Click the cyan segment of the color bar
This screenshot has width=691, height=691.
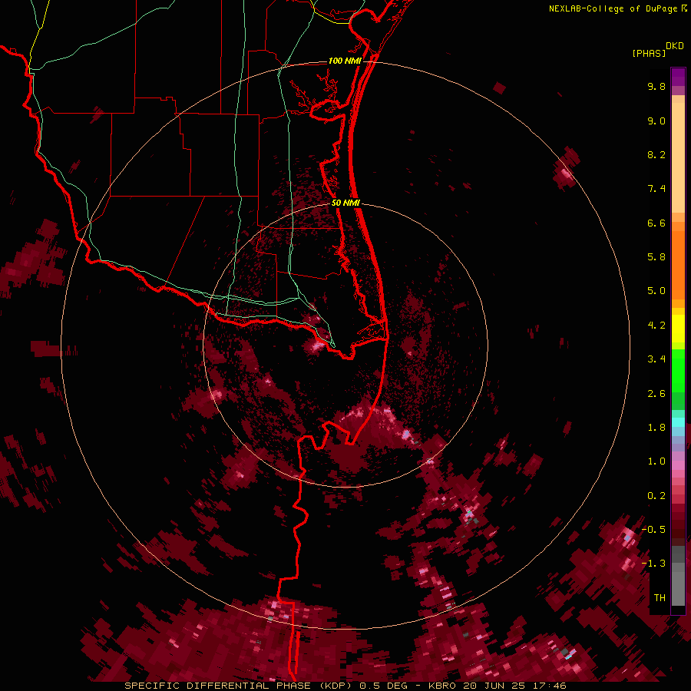(678, 422)
